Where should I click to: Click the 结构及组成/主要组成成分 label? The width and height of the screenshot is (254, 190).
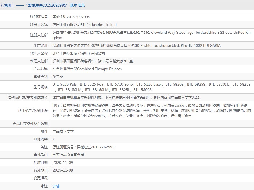click(x=28, y=97)
